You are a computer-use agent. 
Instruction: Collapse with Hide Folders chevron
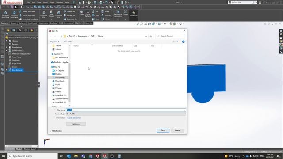click(50, 131)
